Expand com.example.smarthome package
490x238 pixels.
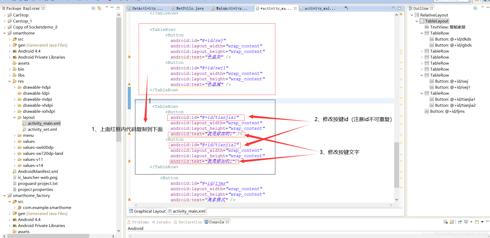(14, 208)
